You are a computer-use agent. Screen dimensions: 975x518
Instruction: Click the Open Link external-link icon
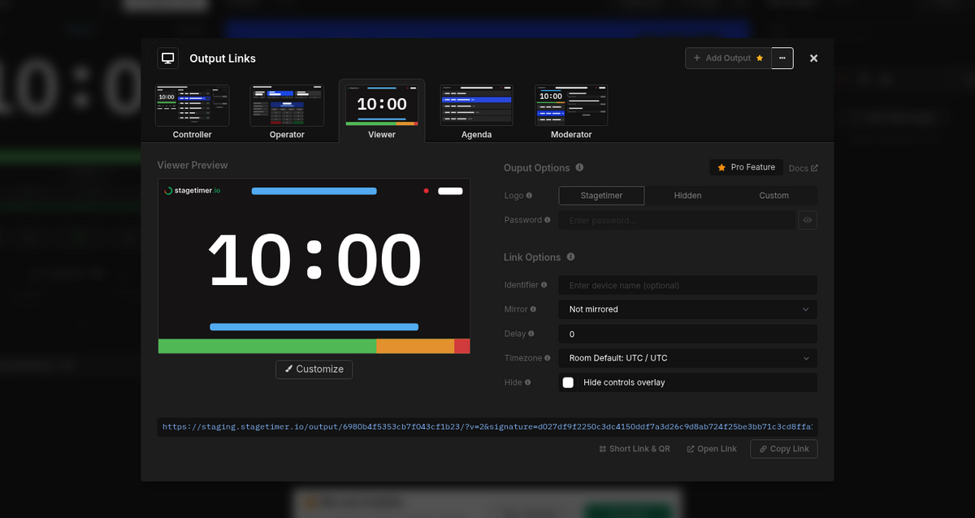pyautogui.click(x=692, y=448)
